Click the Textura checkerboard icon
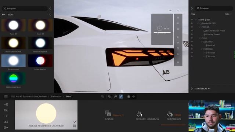The height and width of the screenshot is (132, 235). [x=108, y=113]
